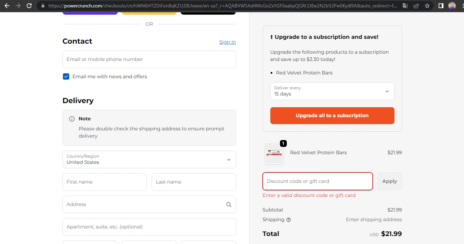The width and height of the screenshot is (464, 244).
Task: Click the 'Enter shipping address' text
Action: point(374,220)
